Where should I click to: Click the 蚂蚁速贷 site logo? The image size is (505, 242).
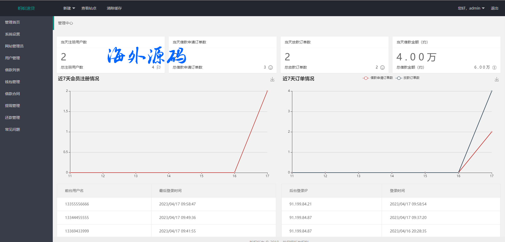[x=26, y=8]
